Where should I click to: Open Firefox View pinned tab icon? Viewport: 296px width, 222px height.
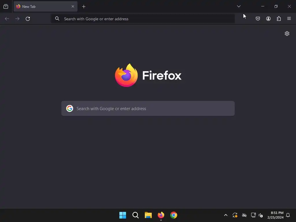tap(6, 6)
